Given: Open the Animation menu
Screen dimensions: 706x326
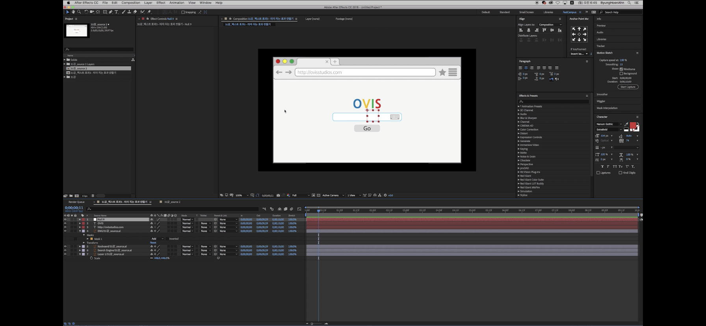Looking at the screenshot, I should tap(177, 3).
